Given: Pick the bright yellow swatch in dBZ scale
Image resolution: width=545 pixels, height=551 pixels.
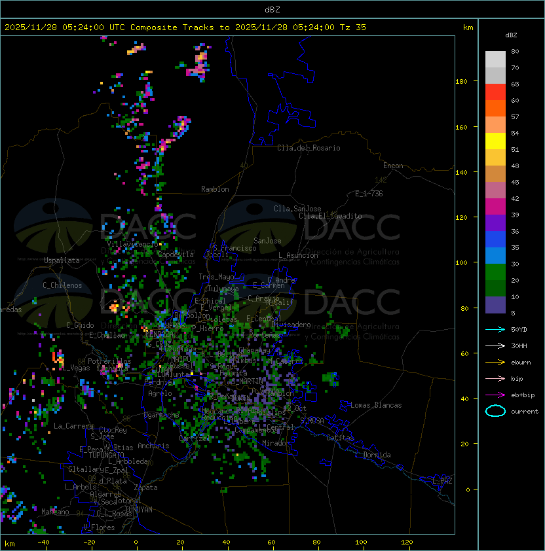Looking at the screenshot, I should click(495, 141).
